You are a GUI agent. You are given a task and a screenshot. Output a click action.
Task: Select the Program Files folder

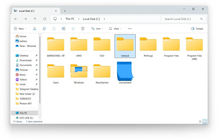171,47
